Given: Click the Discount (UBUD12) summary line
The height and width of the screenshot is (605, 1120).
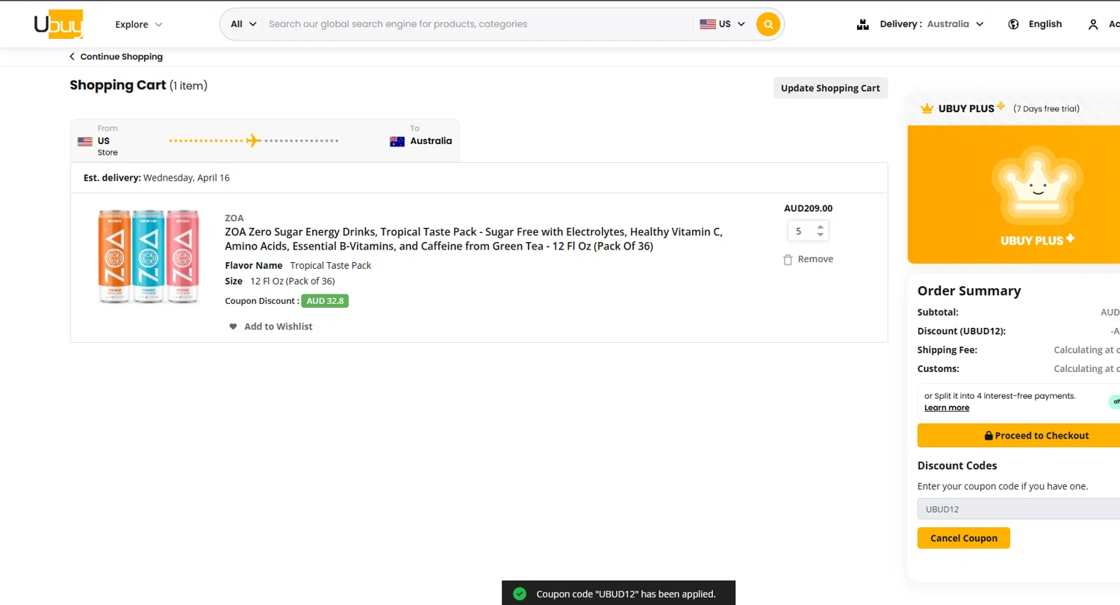Looking at the screenshot, I should point(1018,331).
